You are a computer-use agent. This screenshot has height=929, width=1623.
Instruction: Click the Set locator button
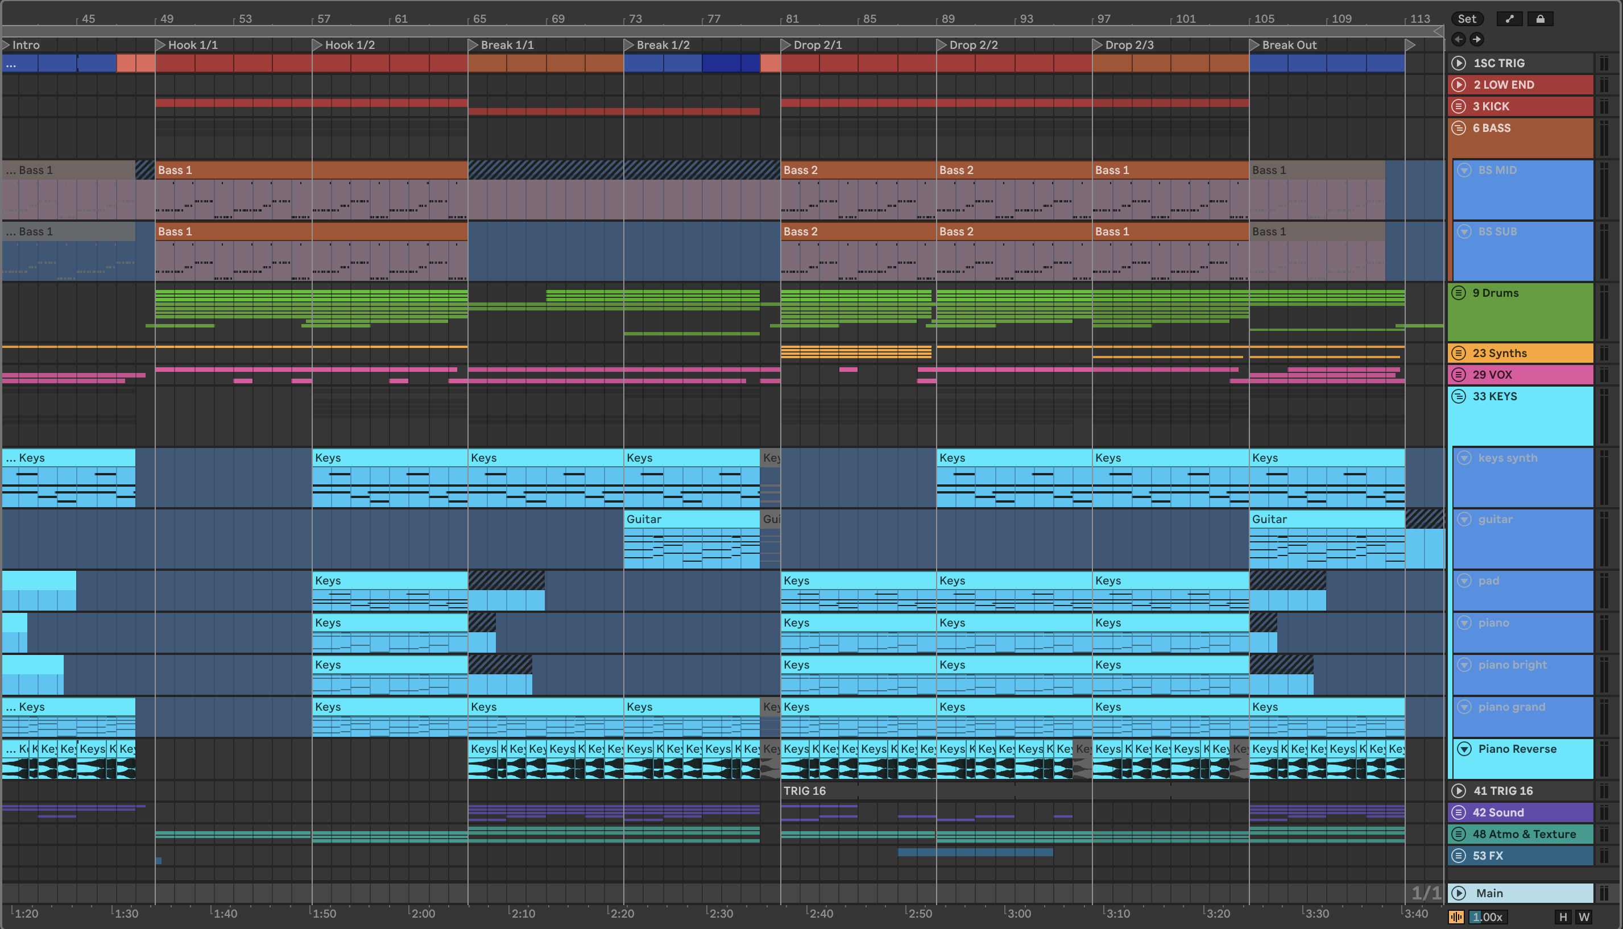pyautogui.click(x=1467, y=19)
